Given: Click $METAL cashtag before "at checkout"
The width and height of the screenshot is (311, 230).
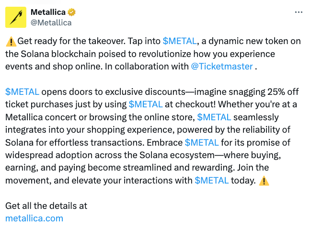Looking at the screenshot, I should (146, 104).
